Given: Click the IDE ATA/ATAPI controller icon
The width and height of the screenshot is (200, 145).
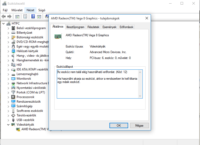Looking at the screenshot, I should (13, 69).
